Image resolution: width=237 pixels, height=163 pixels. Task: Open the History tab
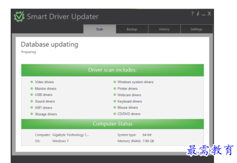164,29
